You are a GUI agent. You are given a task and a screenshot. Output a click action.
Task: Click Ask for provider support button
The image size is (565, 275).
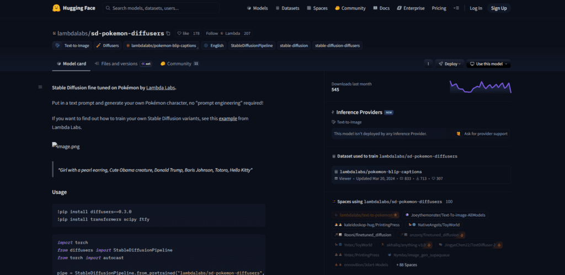[x=482, y=133]
